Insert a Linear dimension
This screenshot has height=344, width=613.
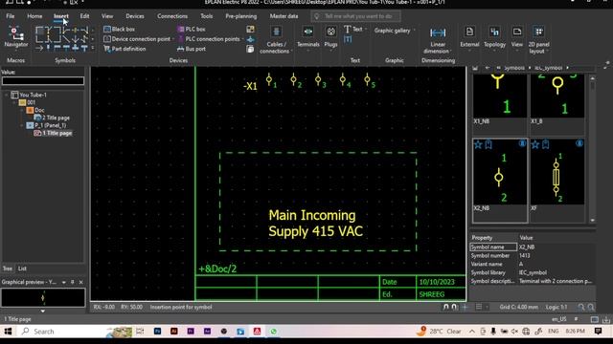438,40
